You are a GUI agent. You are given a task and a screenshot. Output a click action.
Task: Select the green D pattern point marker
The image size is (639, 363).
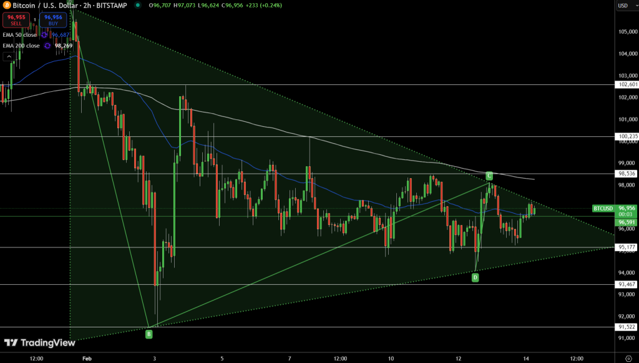pos(475,278)
